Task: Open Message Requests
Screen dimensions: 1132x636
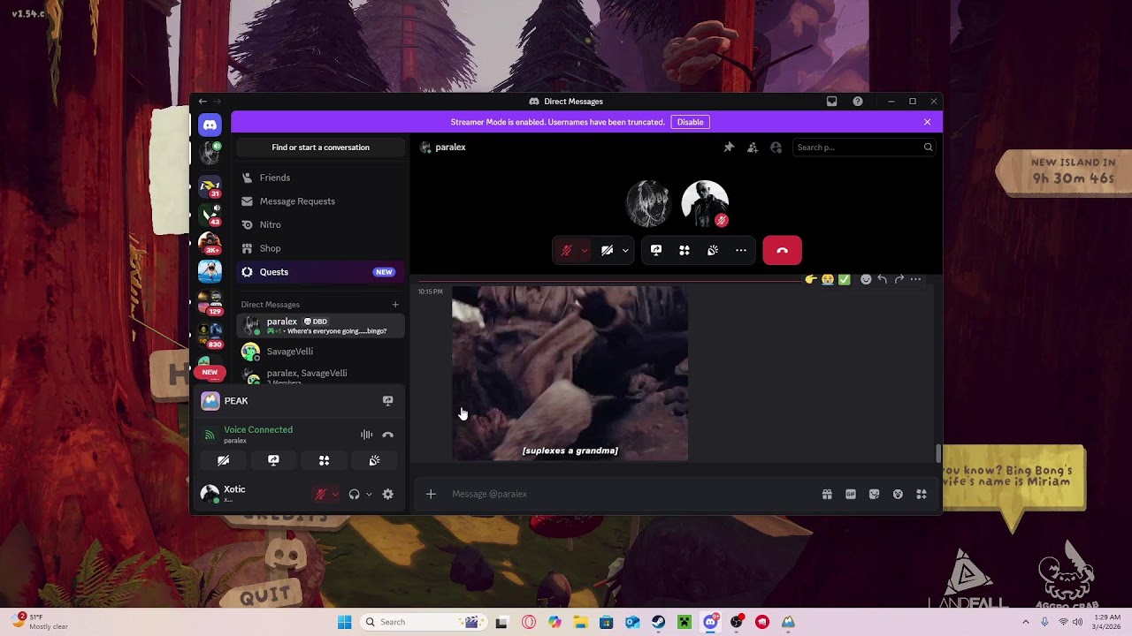Action: point(320,201)
